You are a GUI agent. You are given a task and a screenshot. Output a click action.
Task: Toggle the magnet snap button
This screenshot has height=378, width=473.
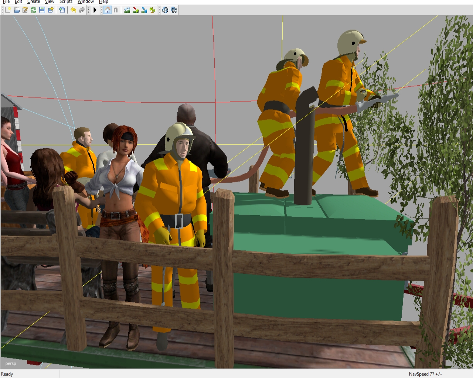coord(116,10)
